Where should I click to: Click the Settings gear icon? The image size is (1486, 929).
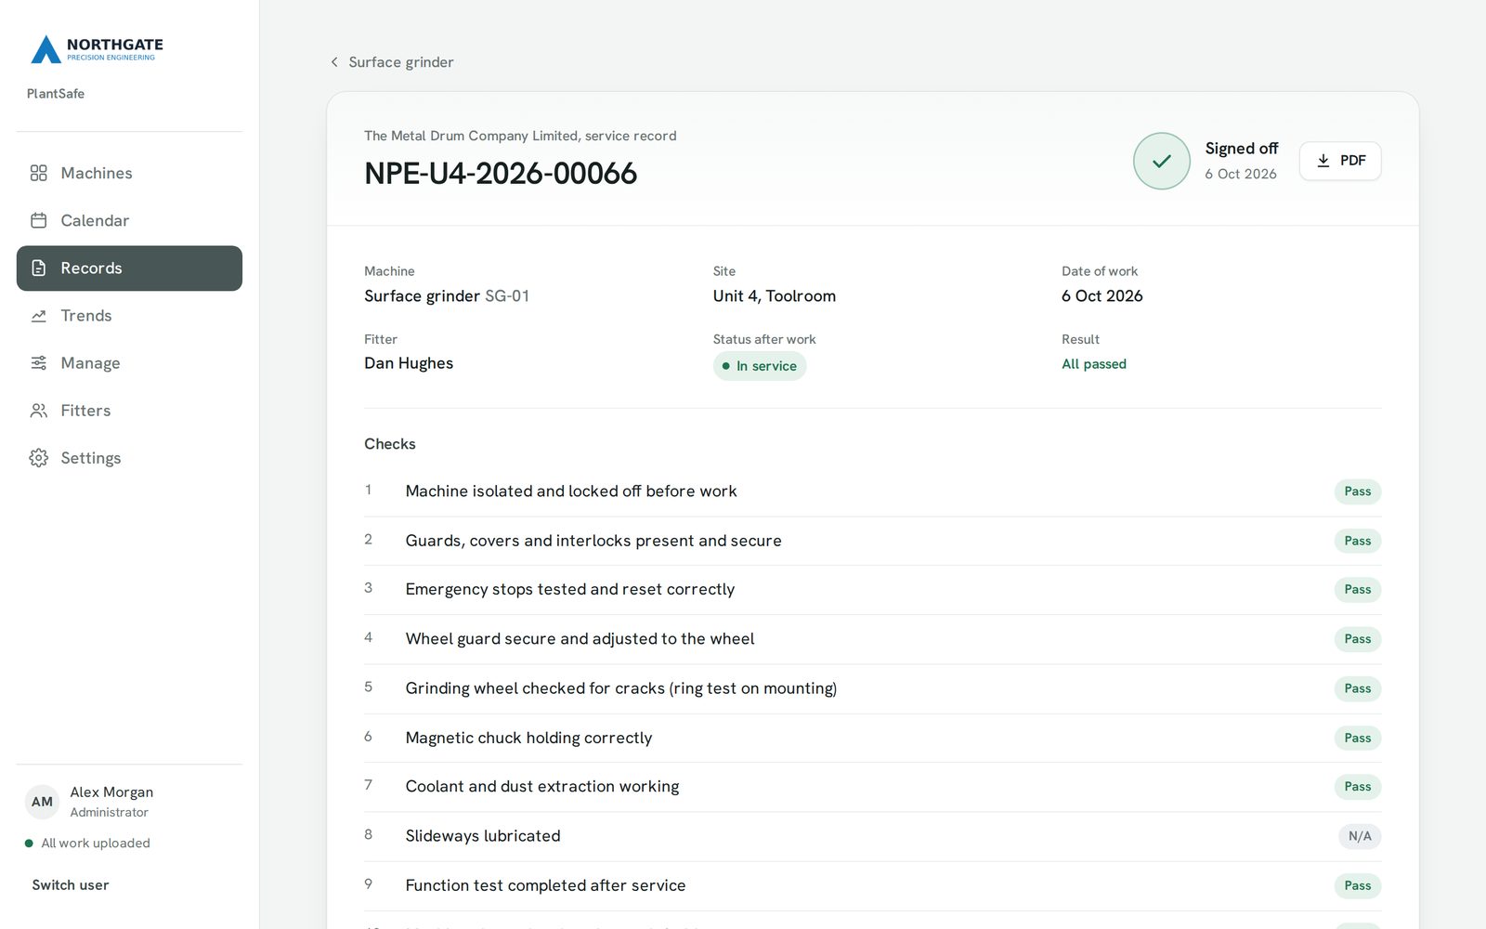click(x=38, y=458)
